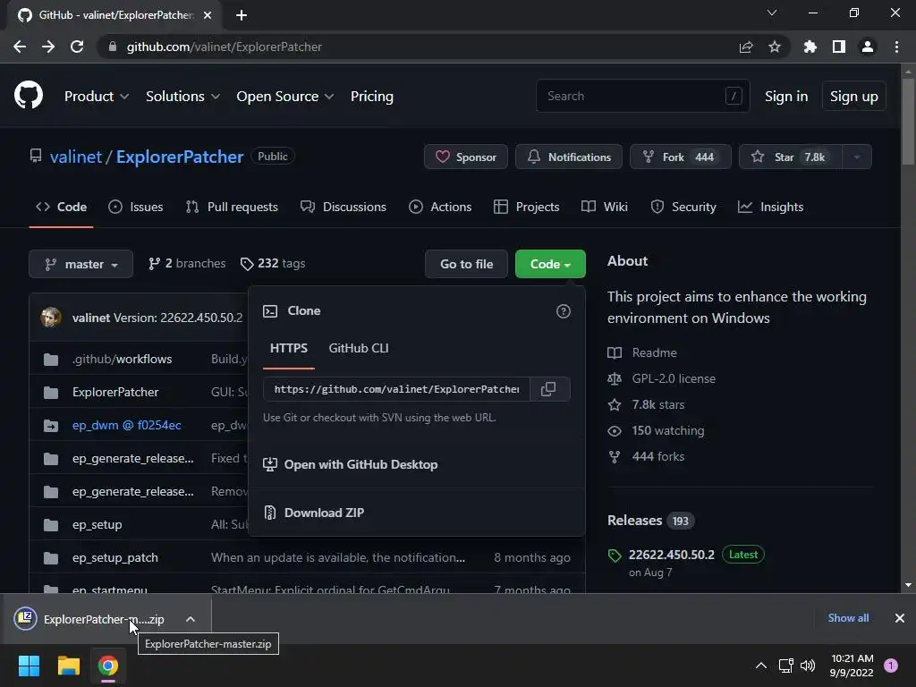Screen dimensions: 916x687
Task: Open the Star lists dropdown arrow
Action: click(857, 157)
